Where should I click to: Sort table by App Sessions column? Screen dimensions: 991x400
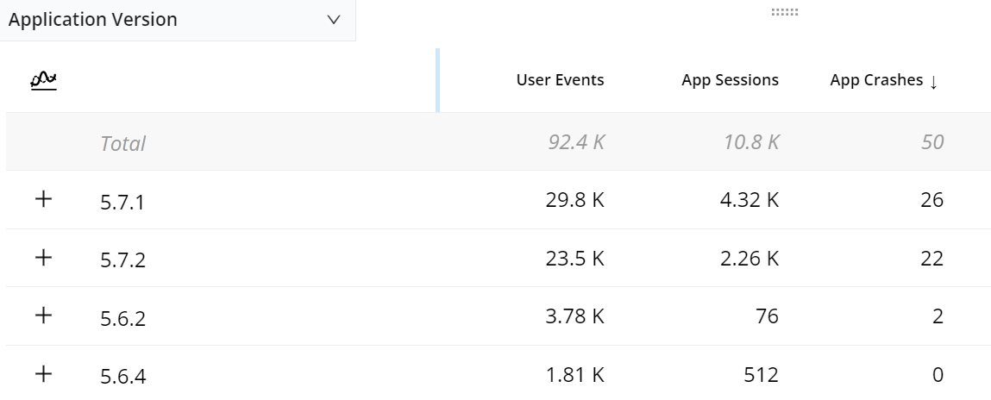tap(730, 80)
